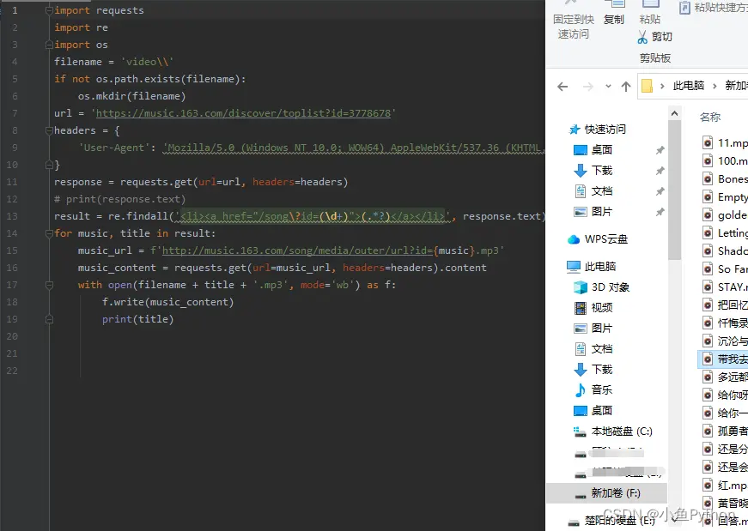748x531 pixels.
Task: Click Paste button in Explorer ribbon
Action: tap(650, 13)
